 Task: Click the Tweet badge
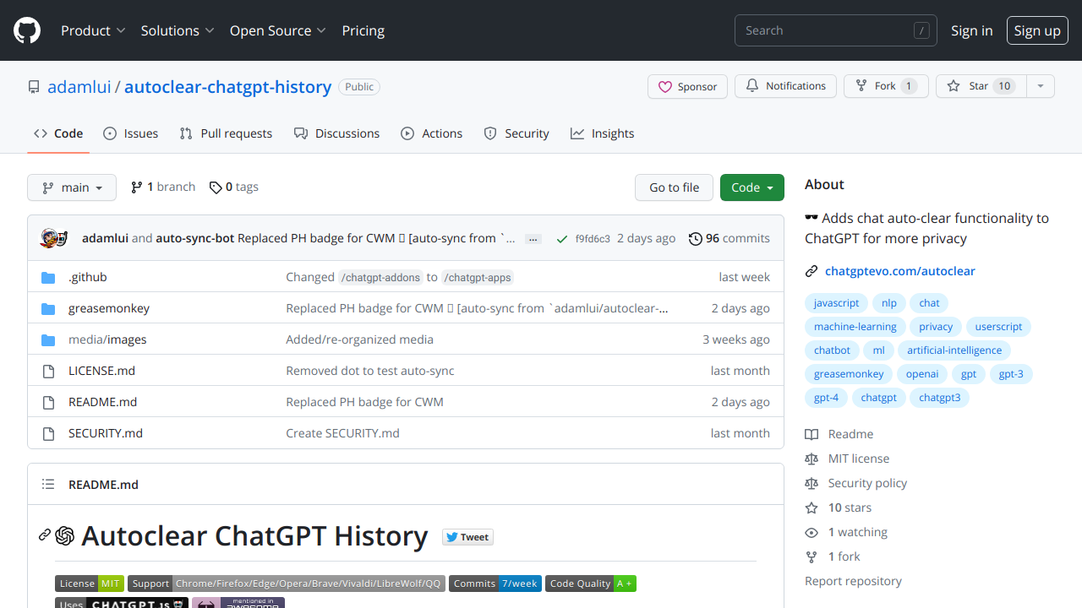[x=467, y=537]
